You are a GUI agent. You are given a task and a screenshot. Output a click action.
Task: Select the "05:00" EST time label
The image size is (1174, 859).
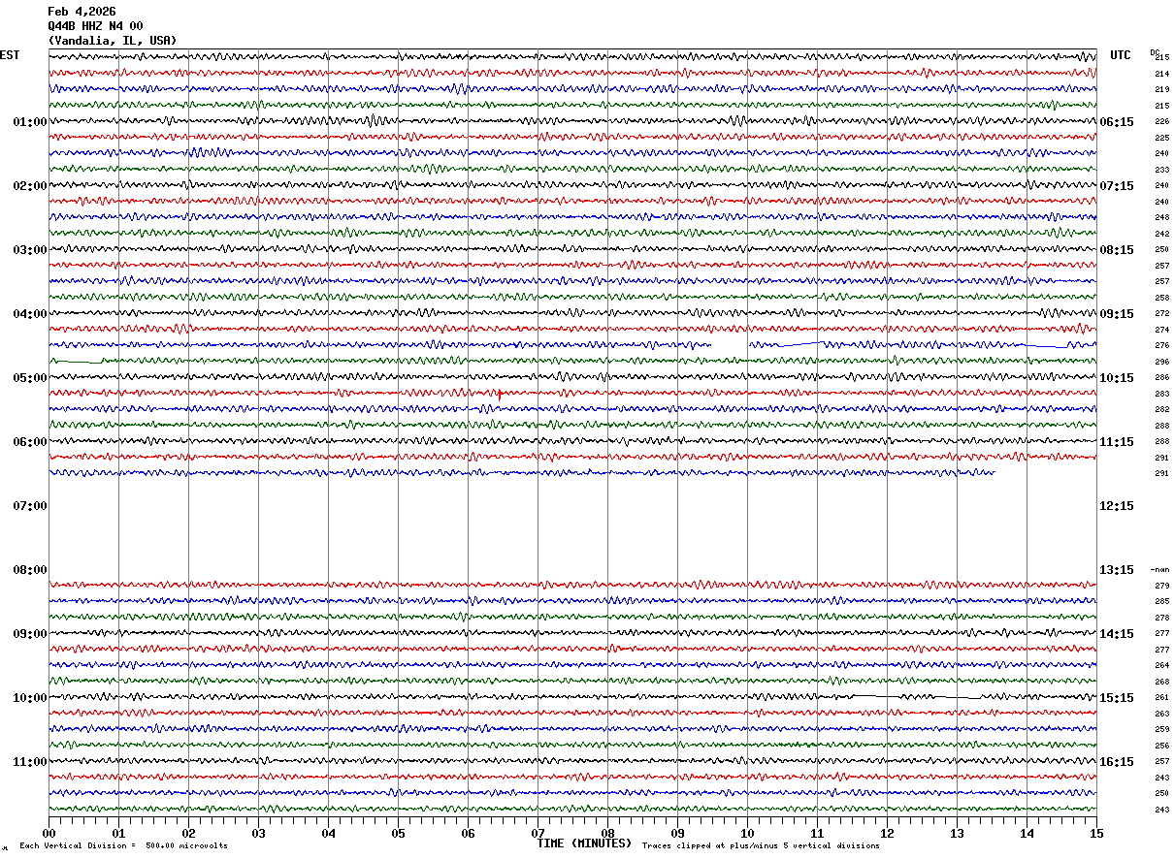tap(30, 378)
